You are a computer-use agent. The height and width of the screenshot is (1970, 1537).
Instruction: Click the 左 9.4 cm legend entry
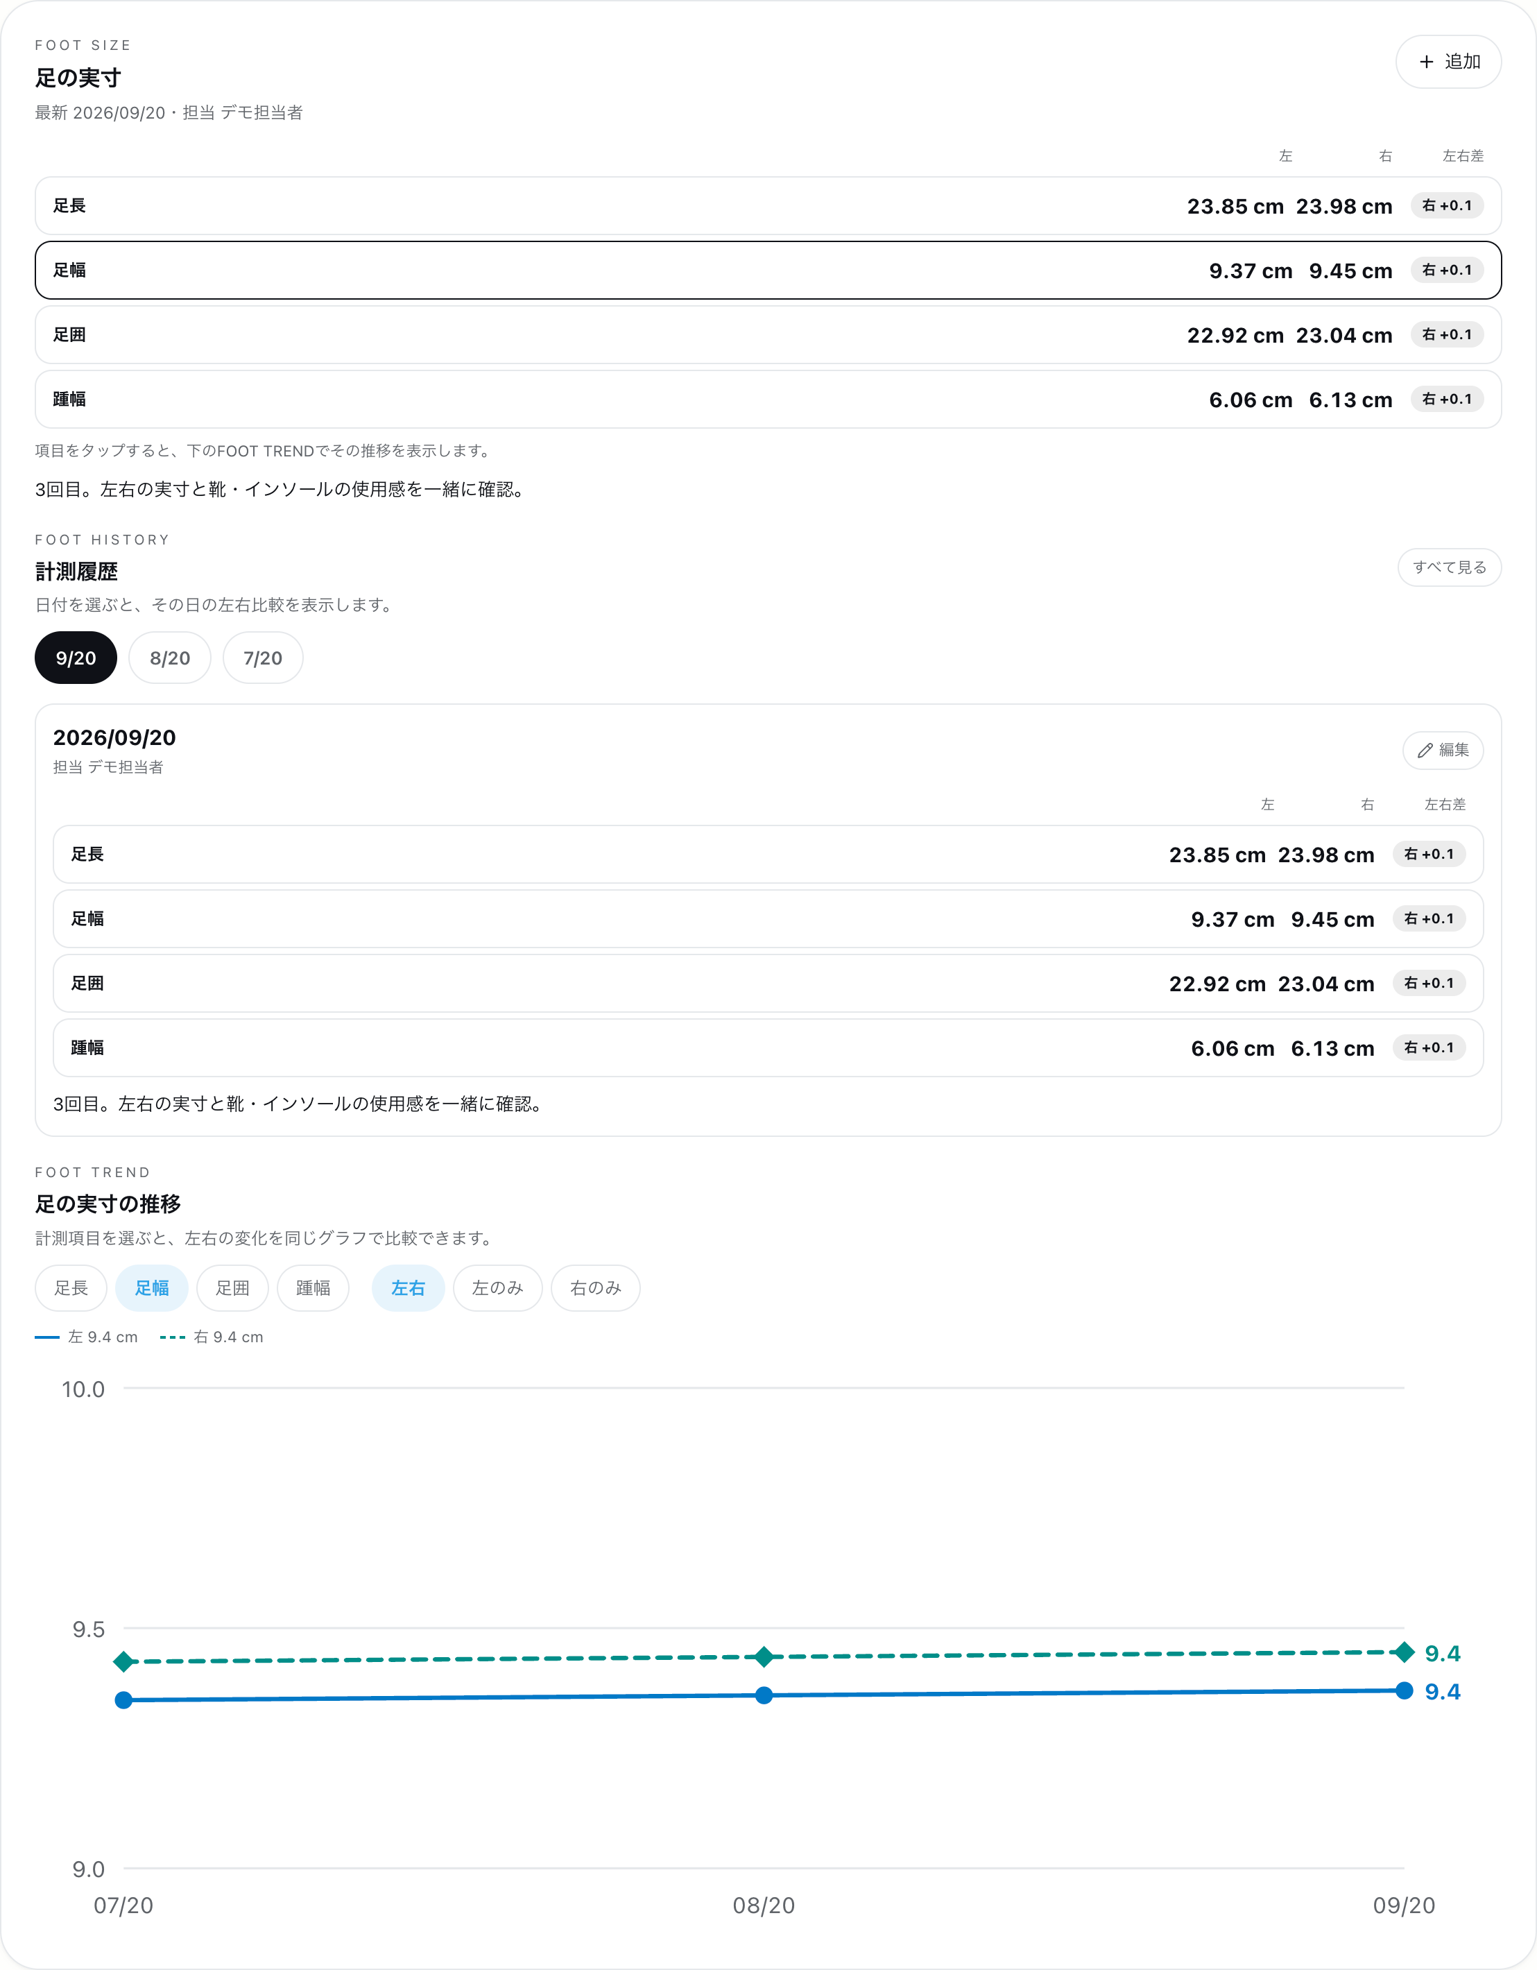coord(87,1337)
